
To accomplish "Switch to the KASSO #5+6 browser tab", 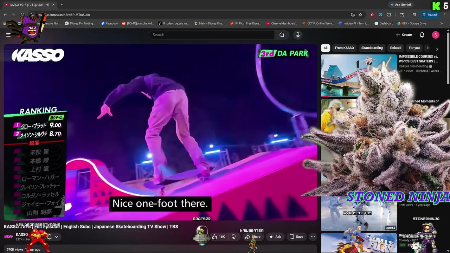I will [26, 5].
